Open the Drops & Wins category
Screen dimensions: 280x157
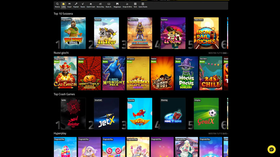point(127,5)
